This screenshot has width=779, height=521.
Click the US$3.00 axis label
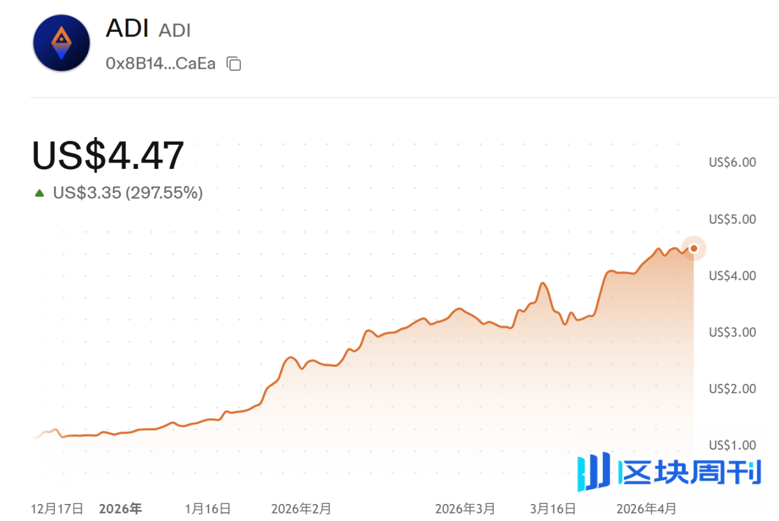tap(732, 333)
